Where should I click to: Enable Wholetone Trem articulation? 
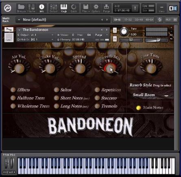pos(13,106)
